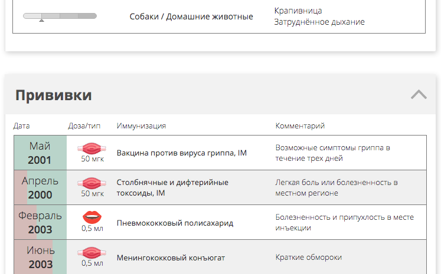The width and height of the screenshot is (441, 274).
Task: Click the muscle icon in the Май 2001 row
Action: tap(92, 148)
